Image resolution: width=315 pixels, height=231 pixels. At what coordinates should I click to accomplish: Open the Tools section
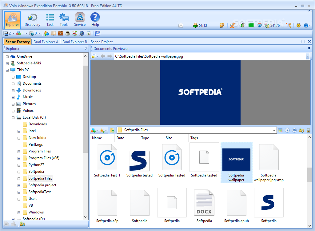pyautogui.click(x=64, y=20)
